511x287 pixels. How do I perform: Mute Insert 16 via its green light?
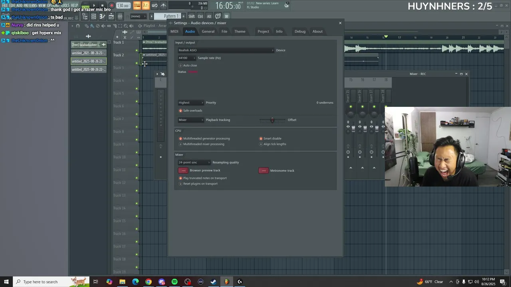click(362, 106)
